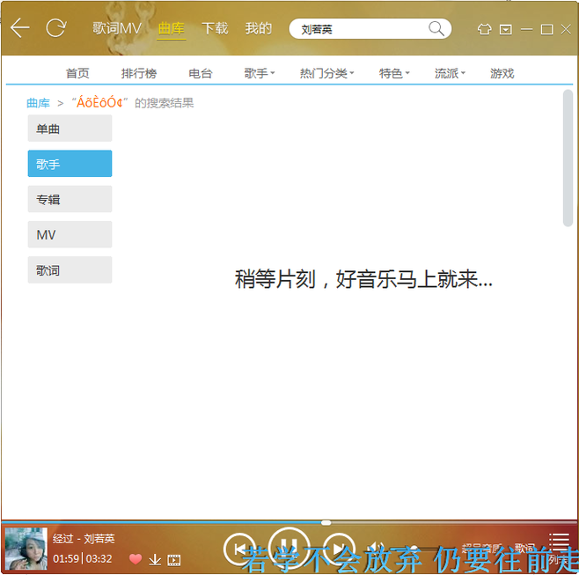Like the song with the heart icon
This screenshot has width=579, height=575.
(x=136, y=559)
